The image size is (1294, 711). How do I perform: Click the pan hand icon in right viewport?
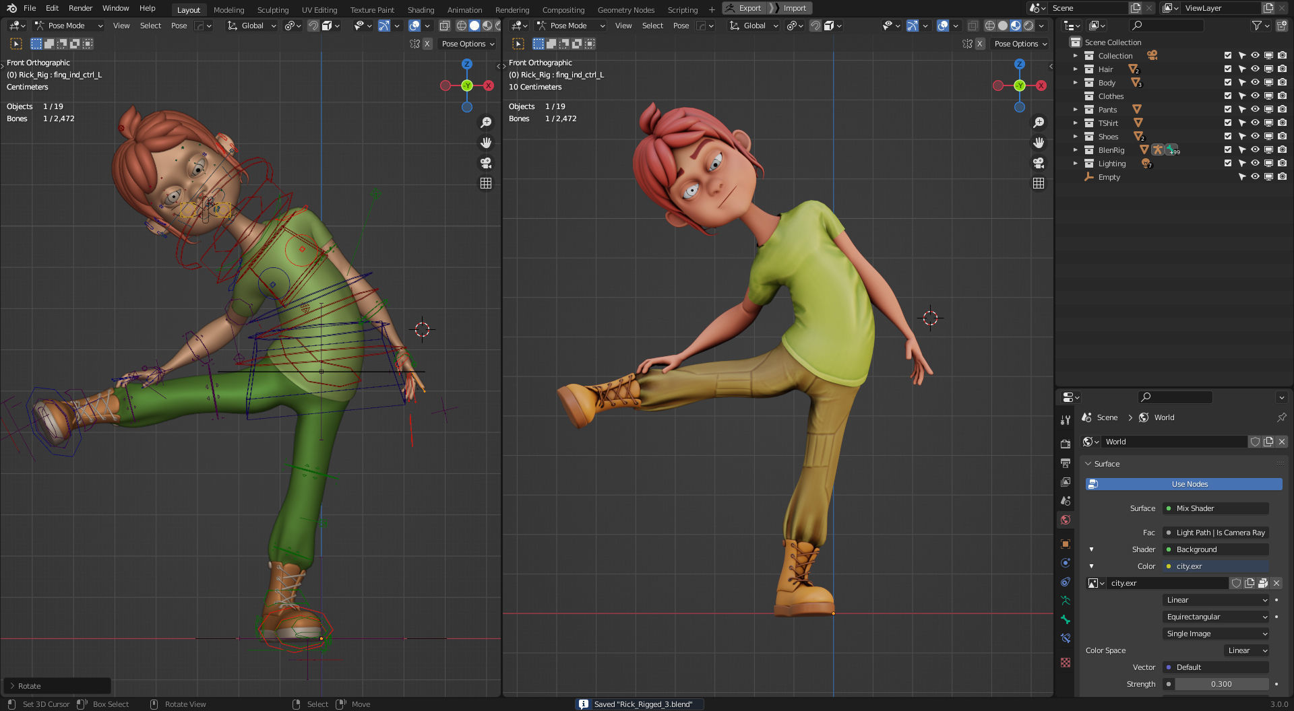click(x=1039, y=143)
